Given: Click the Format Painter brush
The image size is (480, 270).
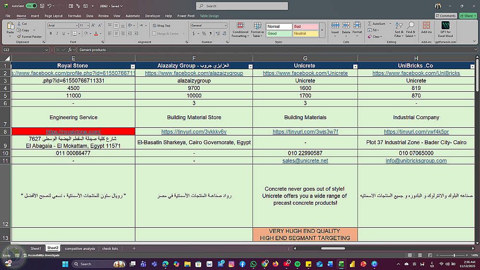Looking at the screenshot, I should tap(19, 37).
